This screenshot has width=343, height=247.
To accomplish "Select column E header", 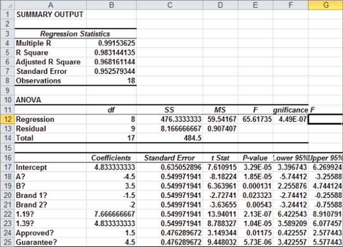I will (x=256, y=5).
